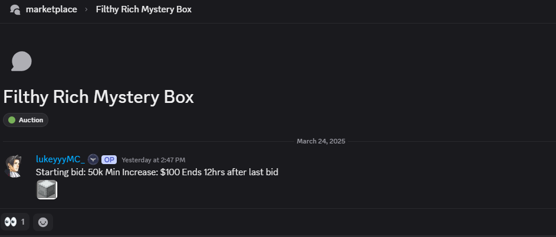Click the March 24, 2025 date divider
The image size is (556, 237).
point(321,141)
